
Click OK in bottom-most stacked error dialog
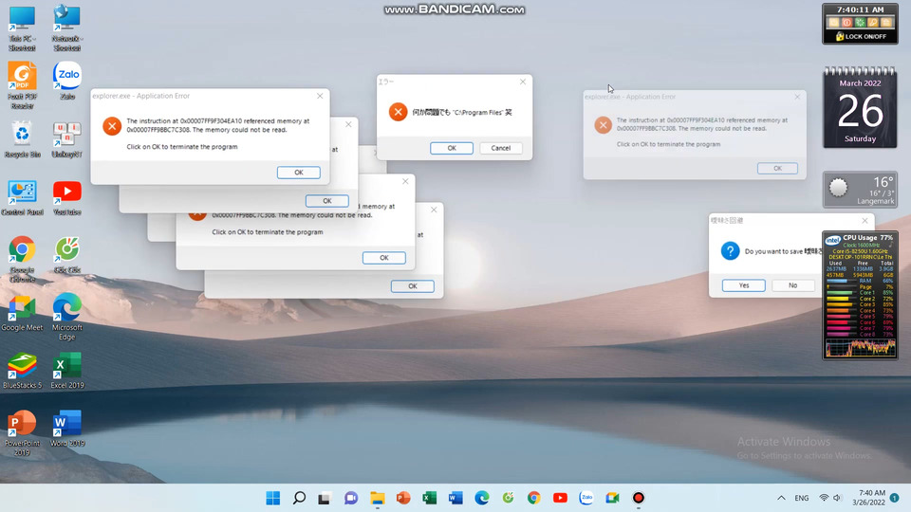pos(413,286)
